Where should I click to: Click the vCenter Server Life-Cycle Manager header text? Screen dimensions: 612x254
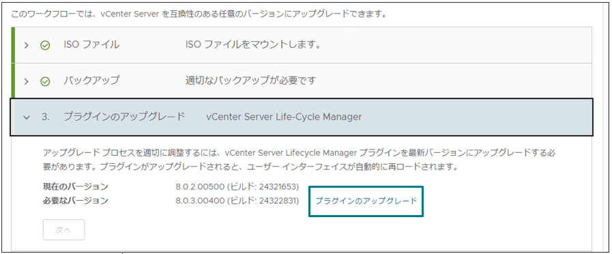[x=284, y=117]
